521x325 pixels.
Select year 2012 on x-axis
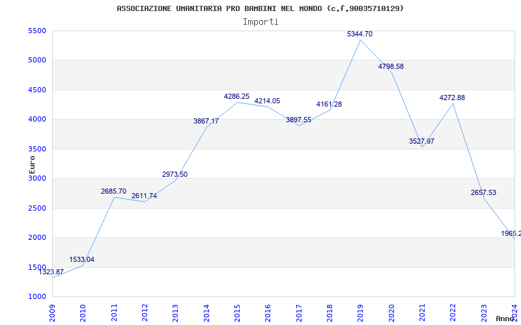145,313
